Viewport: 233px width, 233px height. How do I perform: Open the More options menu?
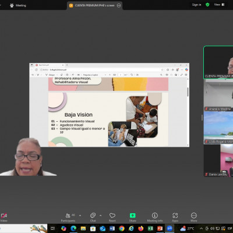tap(194, 217)
